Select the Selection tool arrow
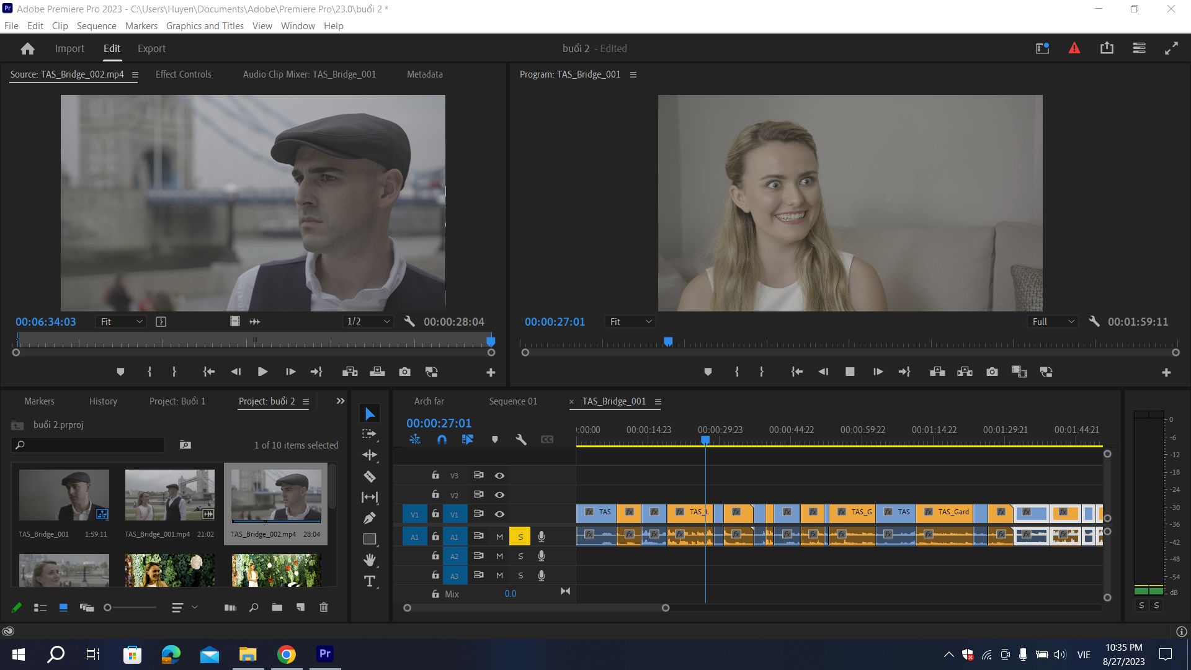This screenshot has height=670, width=1191. click(370, 414)
